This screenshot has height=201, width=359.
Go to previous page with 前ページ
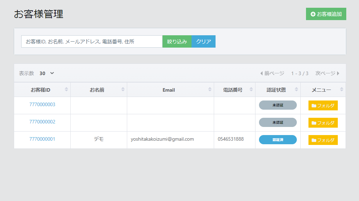(x=272, y=73)
